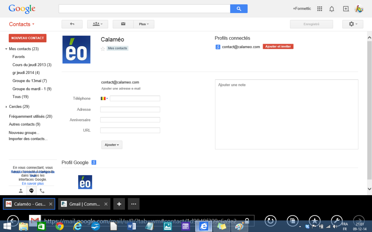Click the browser tabs button
The image size is (372, 232).
coord(293,221)
